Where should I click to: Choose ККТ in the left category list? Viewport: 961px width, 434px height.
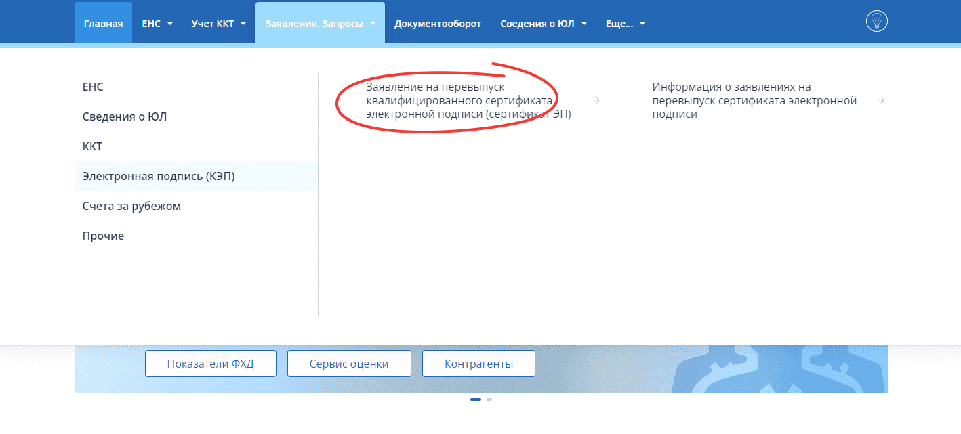[92, 146]
